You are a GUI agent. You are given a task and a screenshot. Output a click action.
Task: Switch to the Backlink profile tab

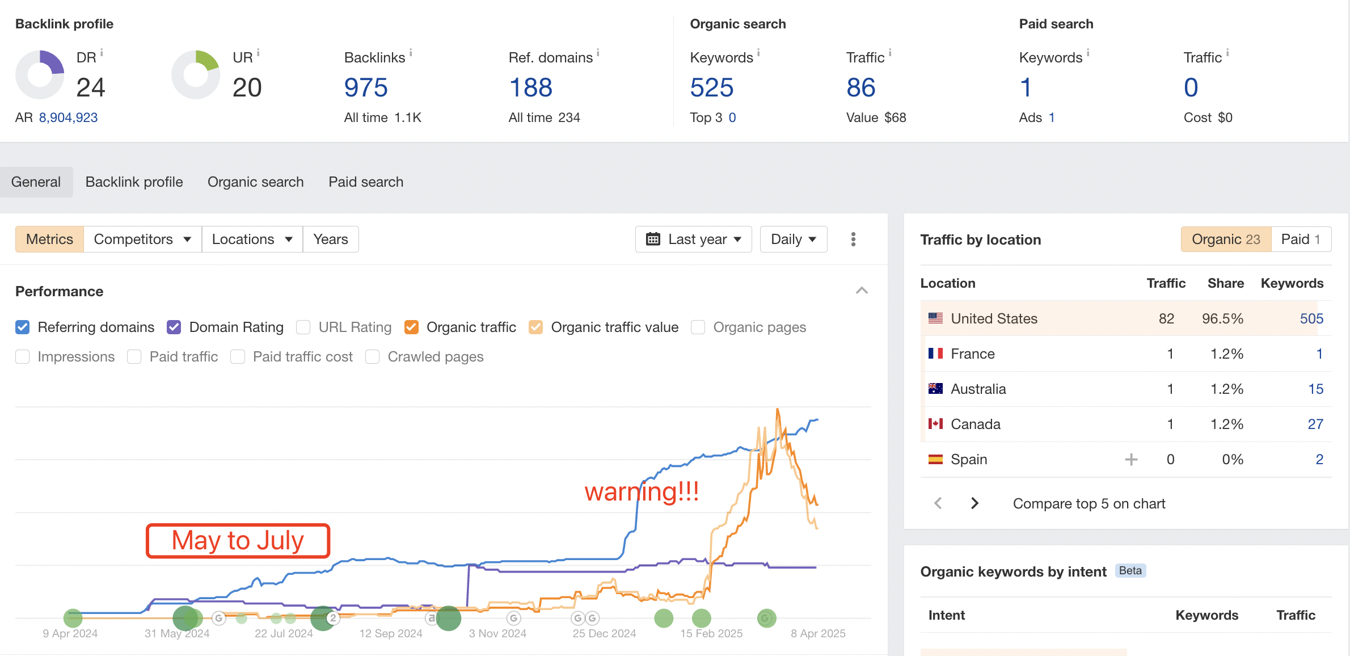134,182
